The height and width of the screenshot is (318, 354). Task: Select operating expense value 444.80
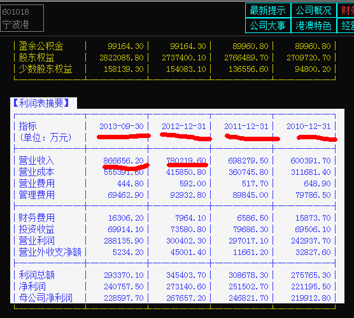coord(131,184)
